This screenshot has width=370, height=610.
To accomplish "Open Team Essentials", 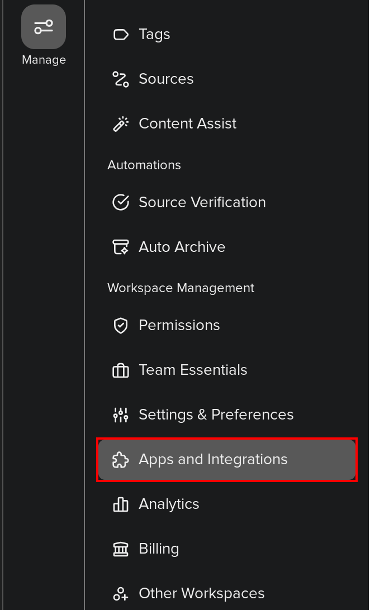I will 226,370.
